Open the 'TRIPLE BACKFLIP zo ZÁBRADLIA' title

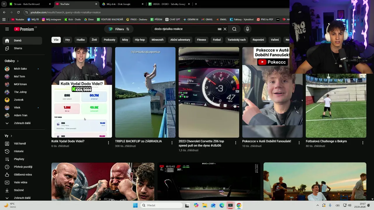pyautogui.click(x=138, y=141)
